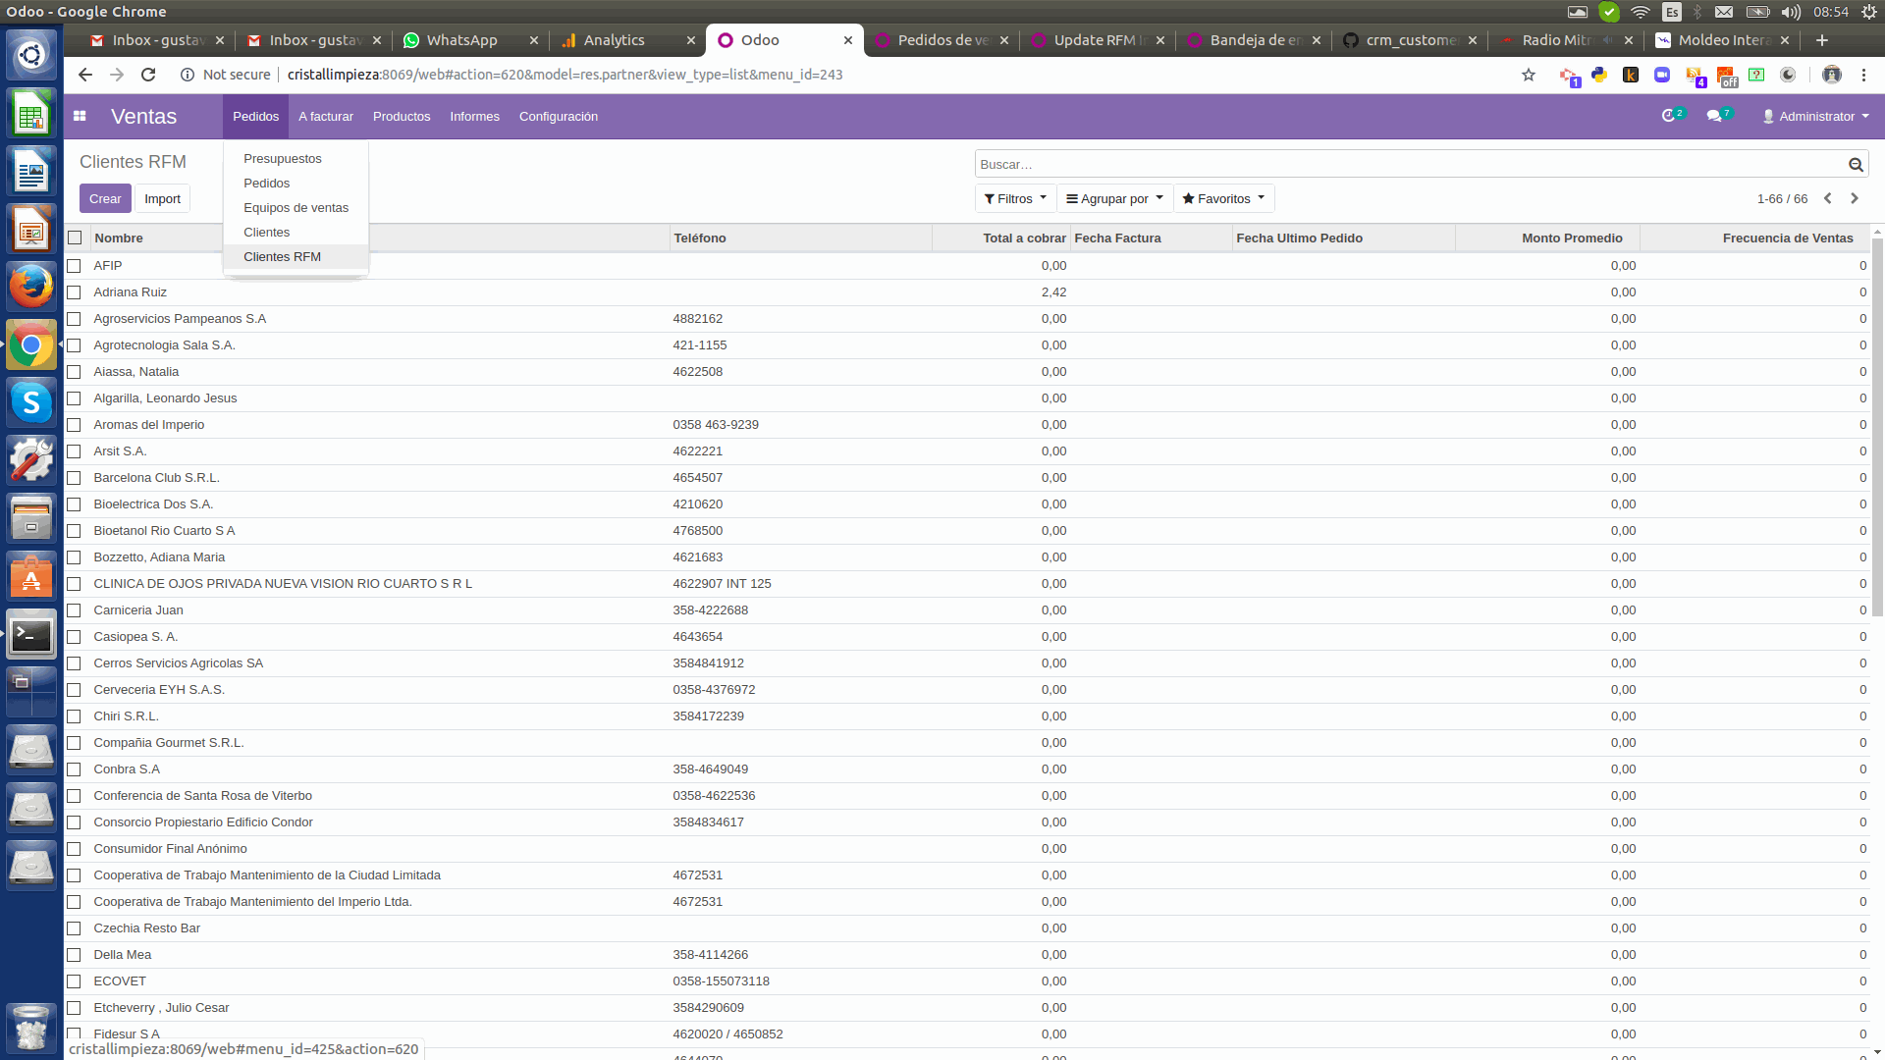This screenshot has width=1885, height=1060.
Task: Open Chrome three-dot menu
Action: point(1863,75)
